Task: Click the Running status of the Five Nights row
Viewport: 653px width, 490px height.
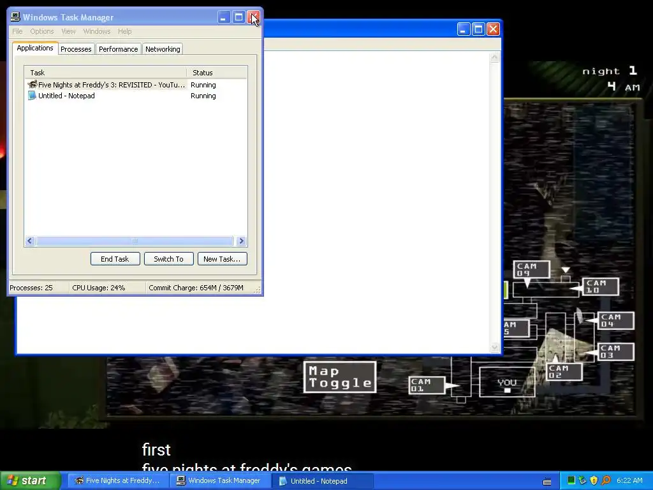Action: pyautogui.click(x=203, y=85)
